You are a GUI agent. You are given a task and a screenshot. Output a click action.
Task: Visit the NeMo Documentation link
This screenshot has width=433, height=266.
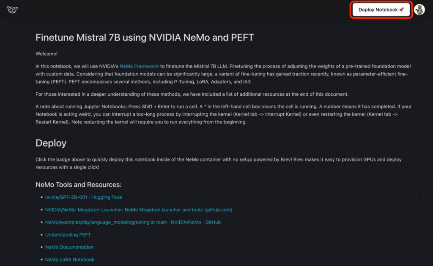click(69, 247)
